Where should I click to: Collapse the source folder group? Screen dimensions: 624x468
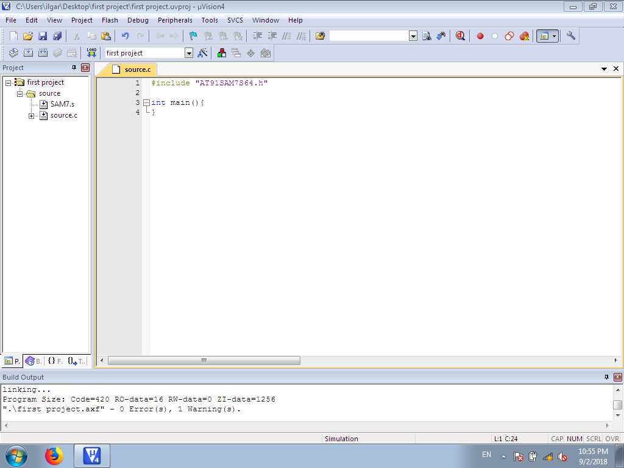(20, 93)
